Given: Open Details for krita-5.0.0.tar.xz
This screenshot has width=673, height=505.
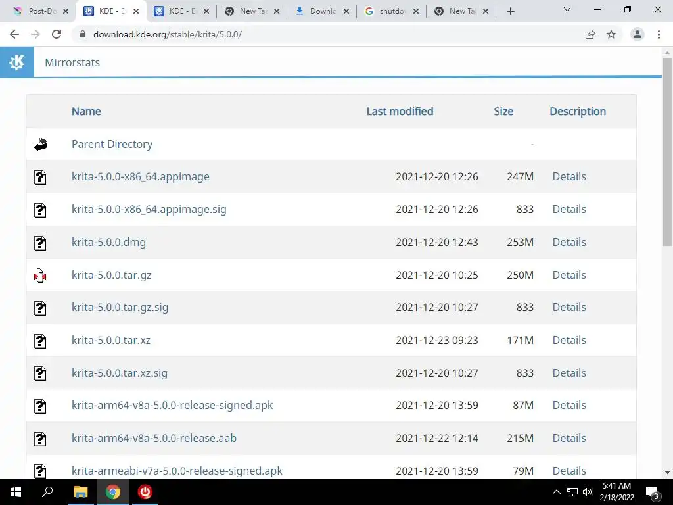Looking at the screenshot, I should coord(569,340).
